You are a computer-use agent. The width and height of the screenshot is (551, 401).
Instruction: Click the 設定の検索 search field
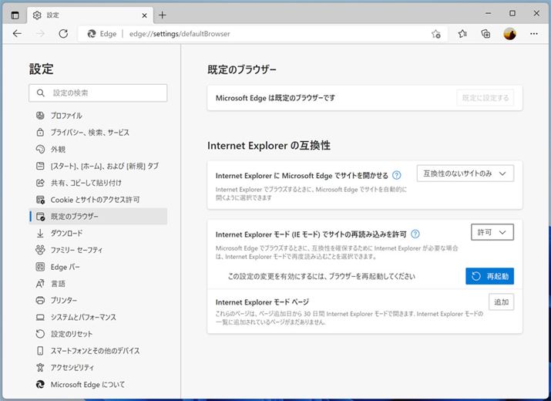pyautogui.click(x=98, y=93)
